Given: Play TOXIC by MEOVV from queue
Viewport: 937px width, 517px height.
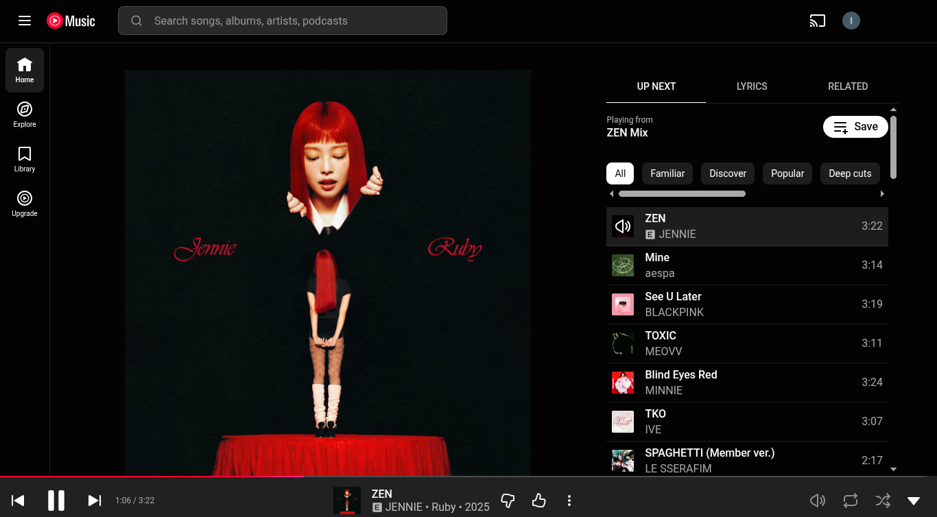Looking at the screenshot, I should (747, 344).
